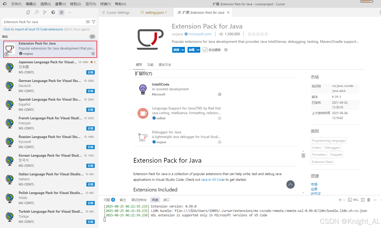Image resolution: width=381 pixels, height=228 pixels.
Task: Click the 卸载 (uninstall) button
Action: 192,50
